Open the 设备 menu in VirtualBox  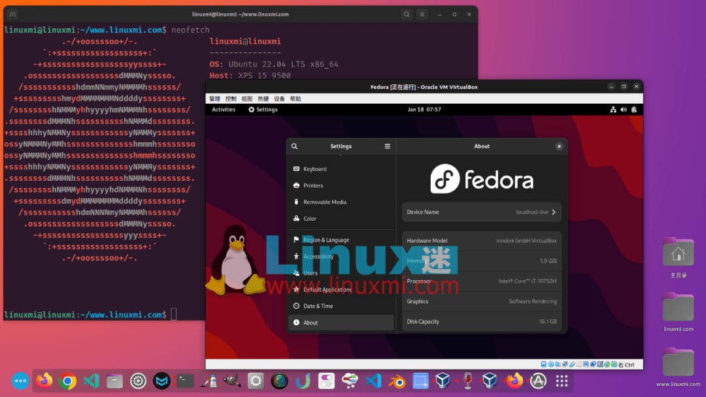pyautogui.click(x=279, y=99)
